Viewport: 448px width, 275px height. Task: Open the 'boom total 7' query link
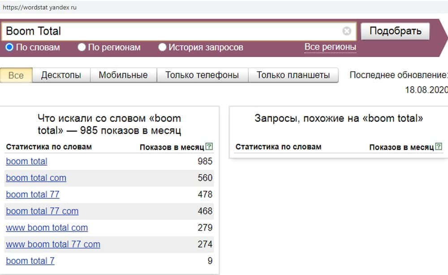tap(30, 261)
